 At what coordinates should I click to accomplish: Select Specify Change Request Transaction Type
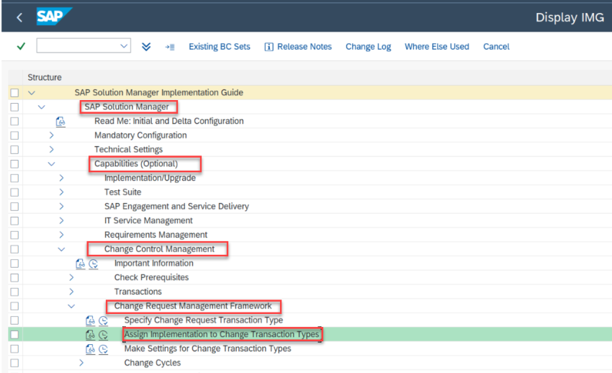point(204,320)
